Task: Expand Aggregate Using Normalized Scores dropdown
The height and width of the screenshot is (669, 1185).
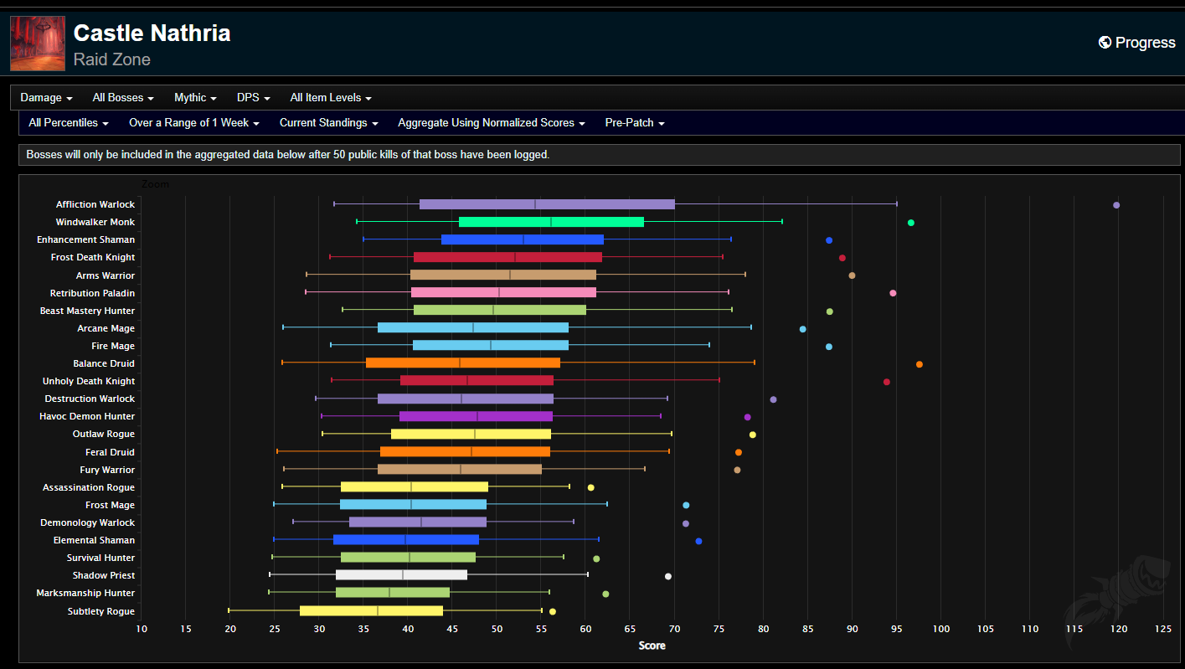Action: click(x=491, y=123)
